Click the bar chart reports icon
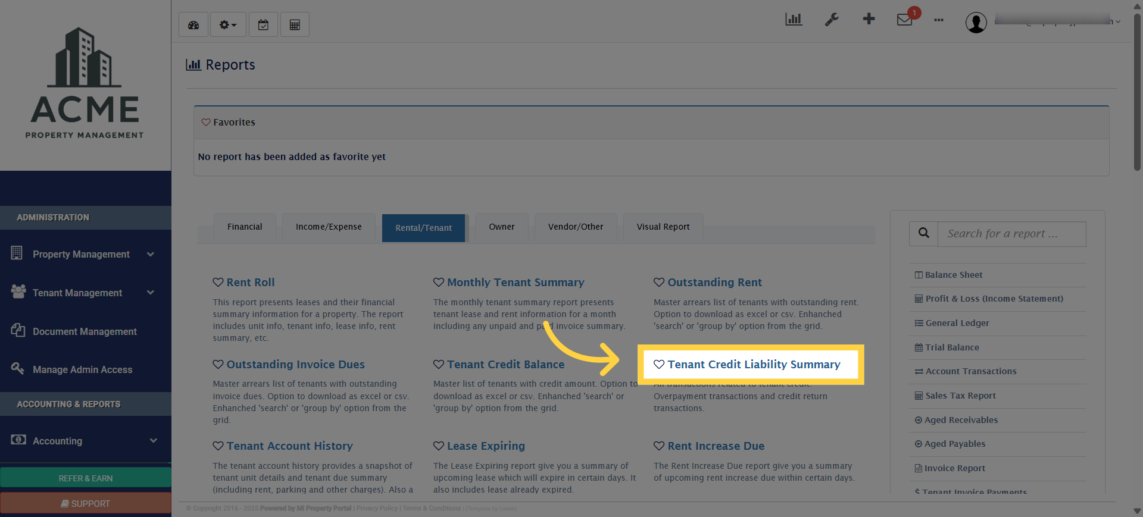 (794, 20)
